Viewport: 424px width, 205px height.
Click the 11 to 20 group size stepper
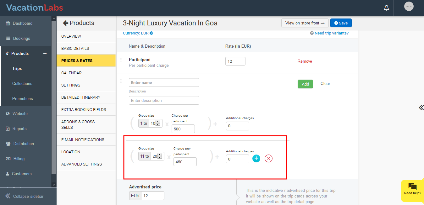(x=160, y=156)
